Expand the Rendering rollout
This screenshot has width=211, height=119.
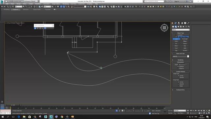point(181,60)
